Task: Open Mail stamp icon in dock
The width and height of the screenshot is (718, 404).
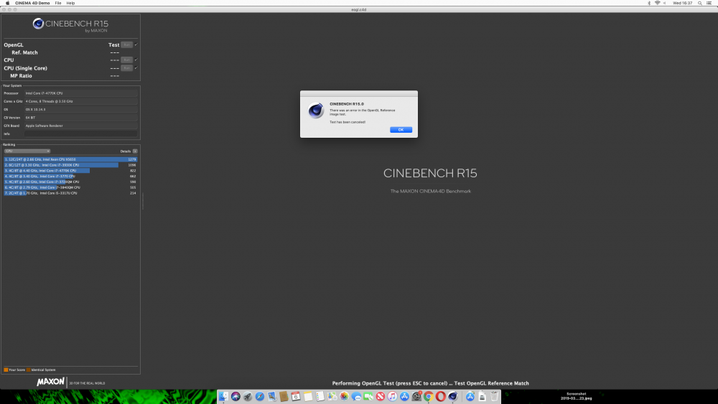Action: pyautogui.click(x=272, y=396)
